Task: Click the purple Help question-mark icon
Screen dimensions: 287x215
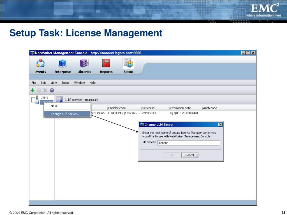Action: click(x=52, y=90)
